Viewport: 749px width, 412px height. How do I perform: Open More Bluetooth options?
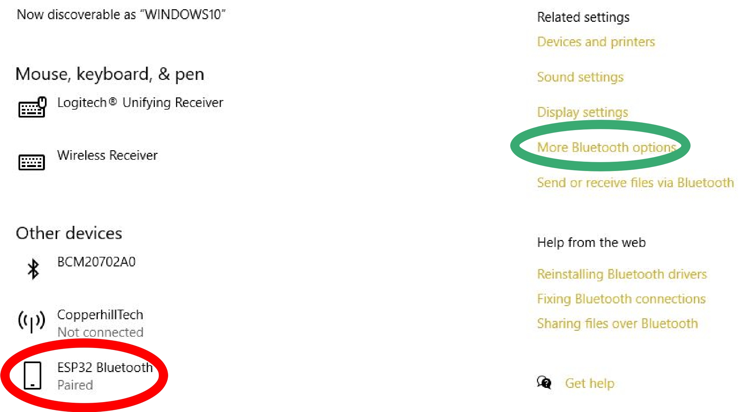pyautogui.click(x=606, y=147)
